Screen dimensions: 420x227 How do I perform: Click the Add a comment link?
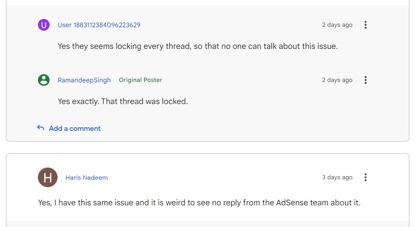75,128
